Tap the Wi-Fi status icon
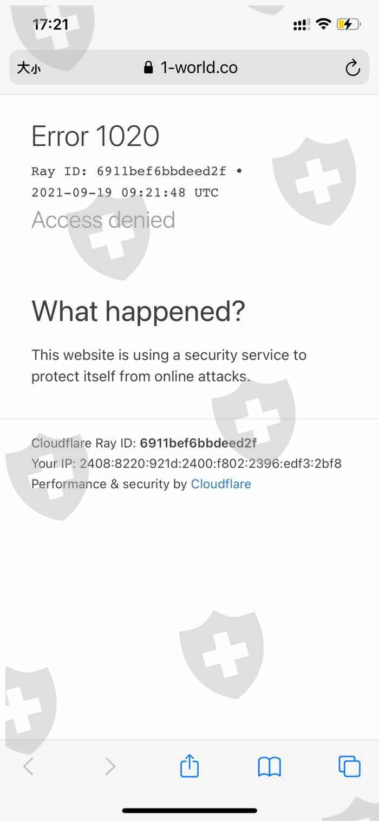Screen dimensions: 379x821 323,24
